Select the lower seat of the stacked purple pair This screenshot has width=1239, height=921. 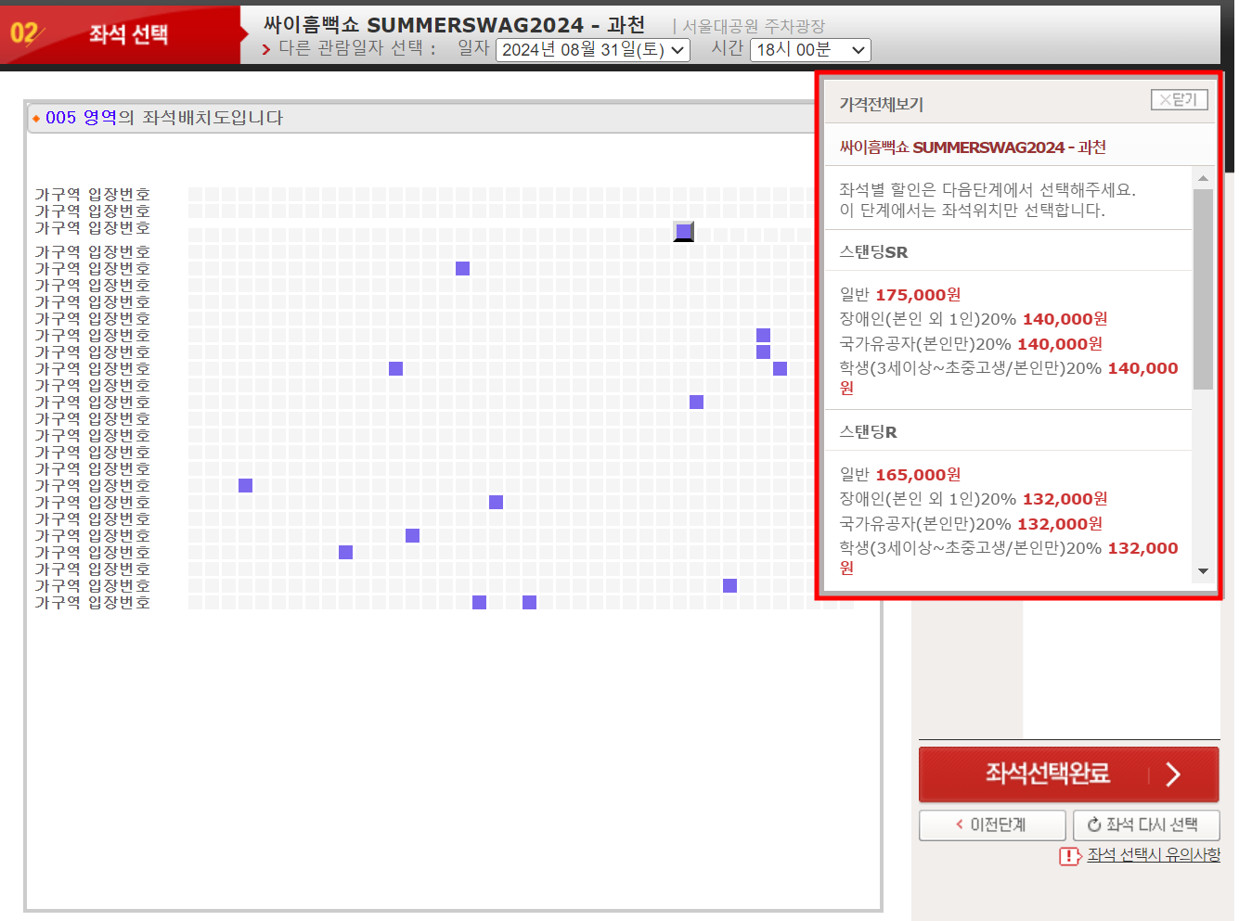tap(763, 352)
